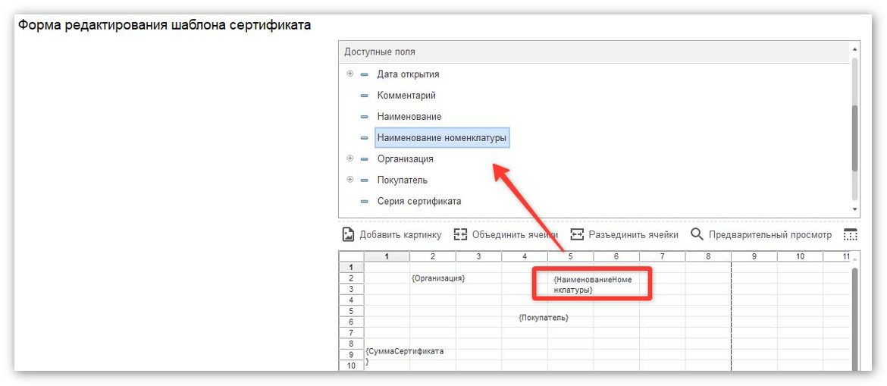
Task: Expand the Дата открытия field
Action: 349,74
